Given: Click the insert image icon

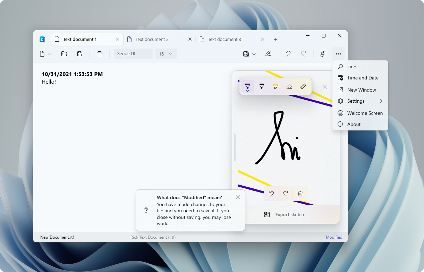Looking at the screenshot, I should [246, 54].
